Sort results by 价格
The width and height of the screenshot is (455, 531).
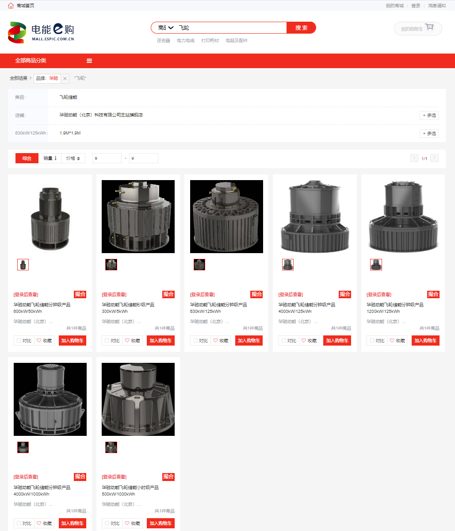[x=73, y=158]
